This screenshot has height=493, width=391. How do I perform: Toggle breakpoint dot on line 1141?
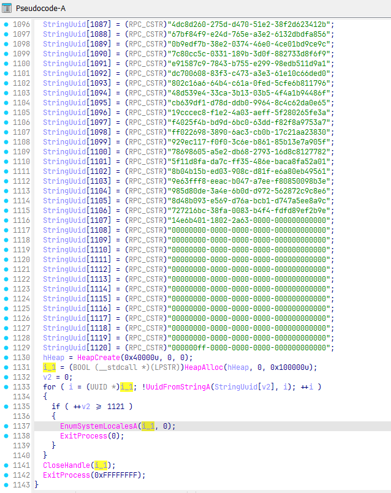pos(6,465)
